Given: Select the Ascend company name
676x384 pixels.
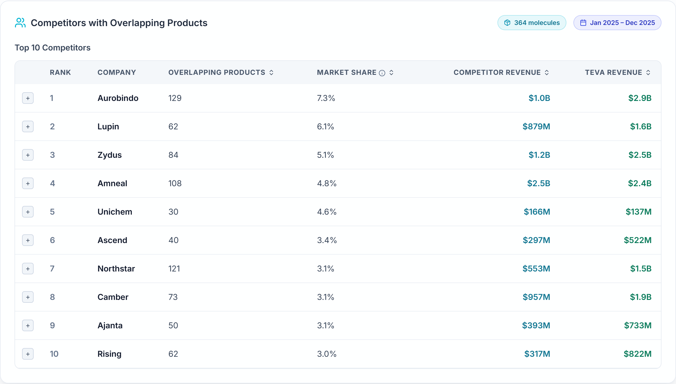Looking at the screenshot, I should pyautogui.click(x=112, y=240).
